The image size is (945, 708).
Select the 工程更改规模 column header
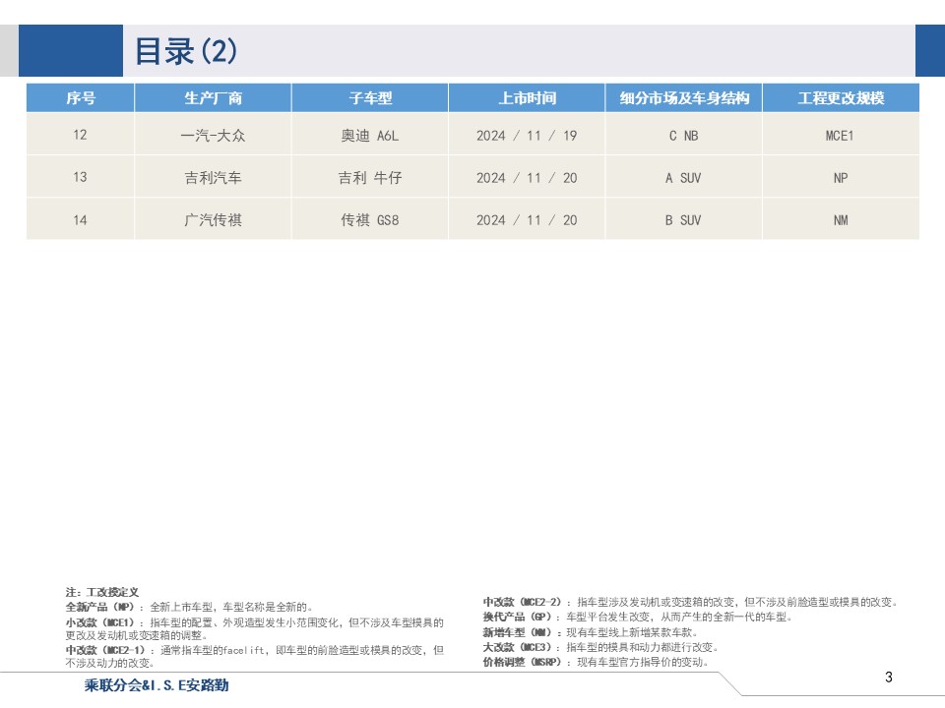click(x=841, y=97)
